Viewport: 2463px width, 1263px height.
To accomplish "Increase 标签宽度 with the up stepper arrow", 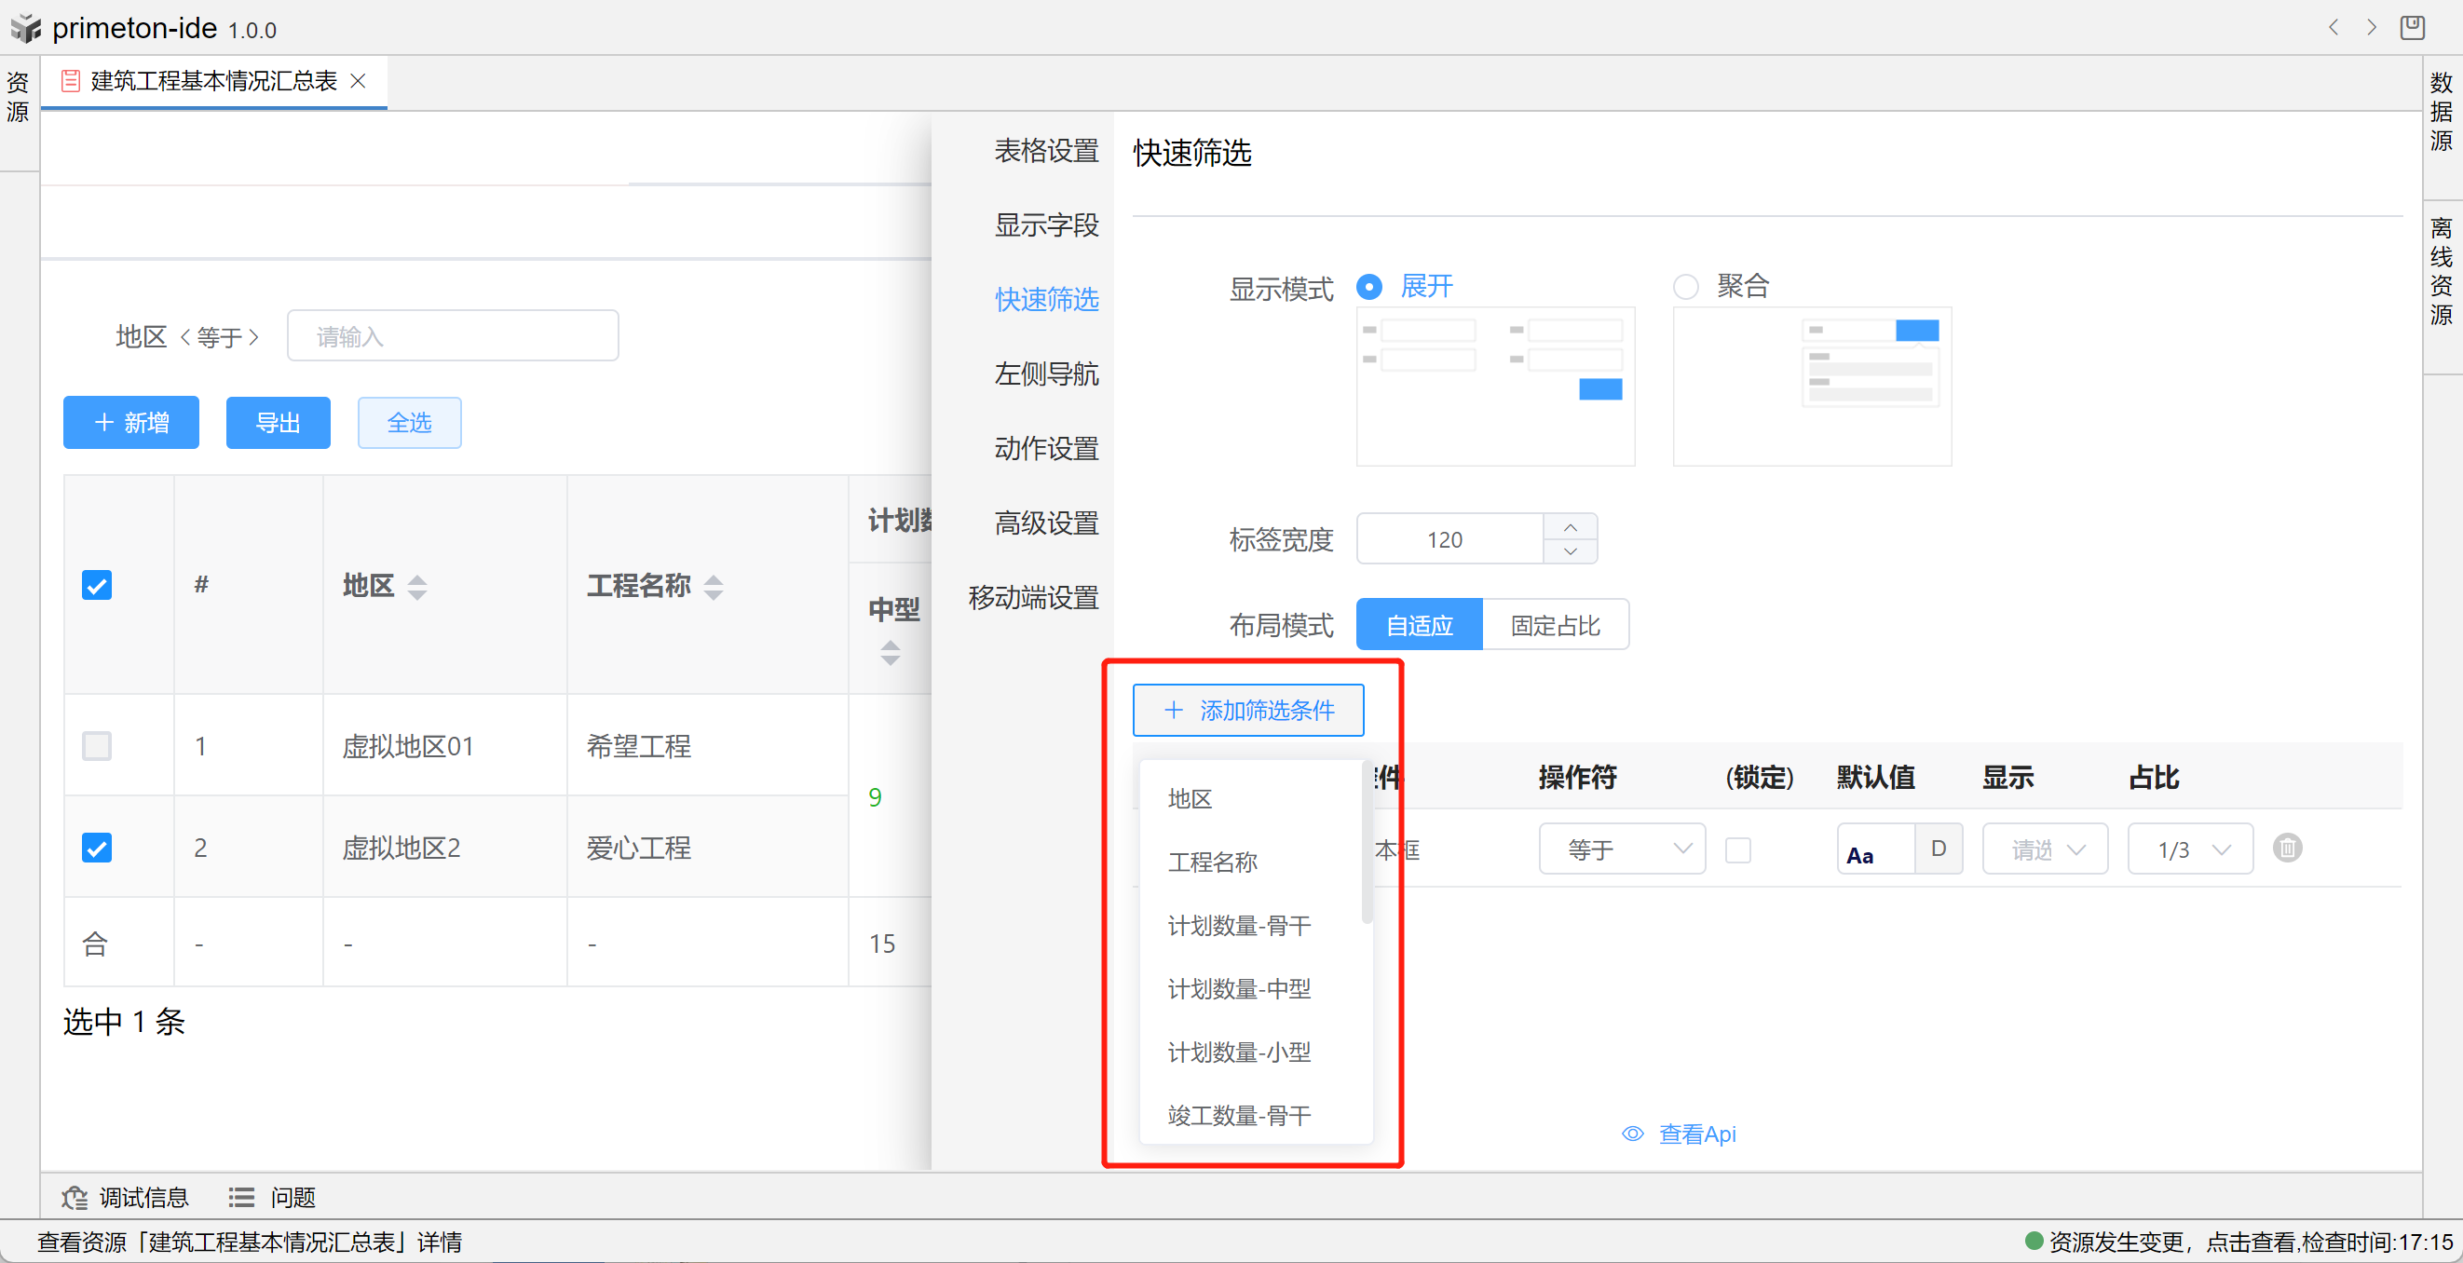I will point(1570,528).
